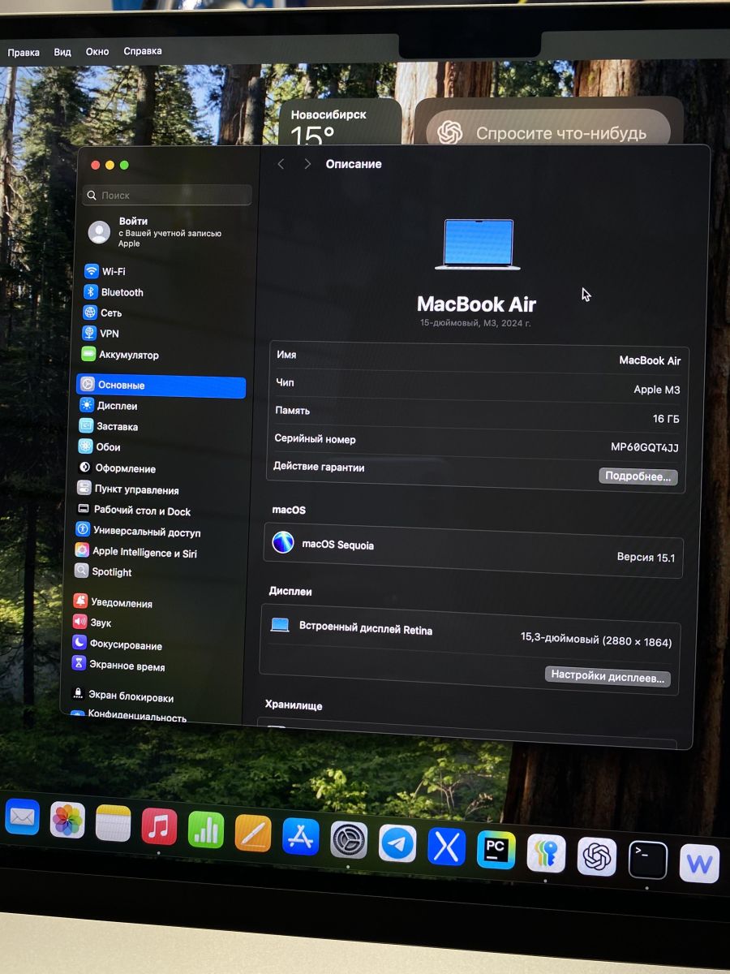Open Apple Intelligence и Siri settings
Image resolution: width=730 pixels, height=974 pixels.
point(136,552)
